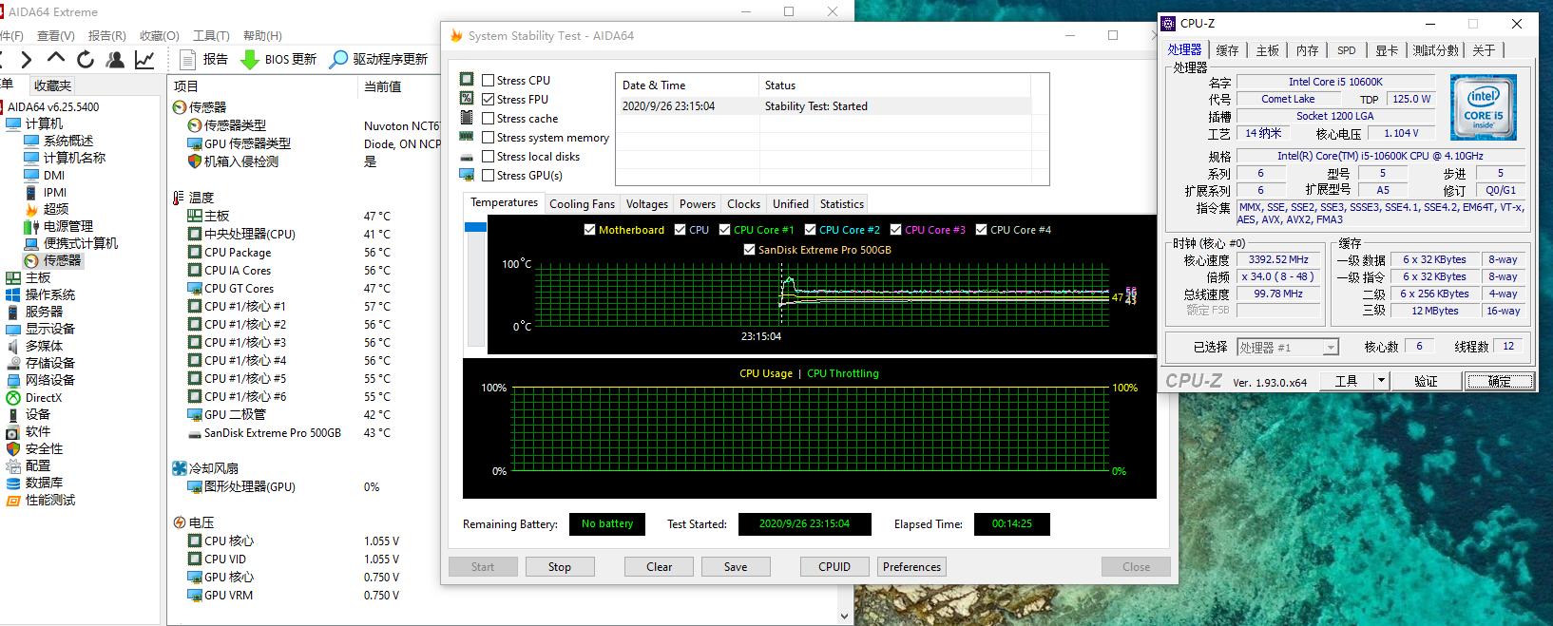The width and height of the screenshot is (1553, 626).
Task: Click the BIOS 更新 green arrow button
Action: pos(278,59)
